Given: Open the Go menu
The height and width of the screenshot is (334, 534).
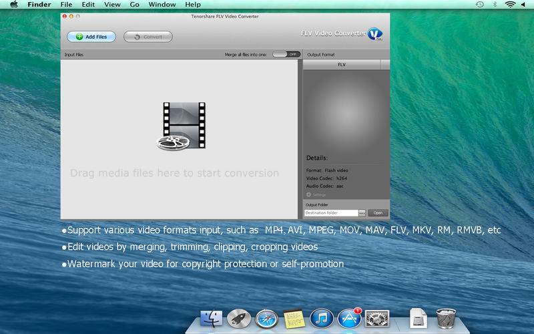Looking at the screenshot, I should click(x=135, y=5).
